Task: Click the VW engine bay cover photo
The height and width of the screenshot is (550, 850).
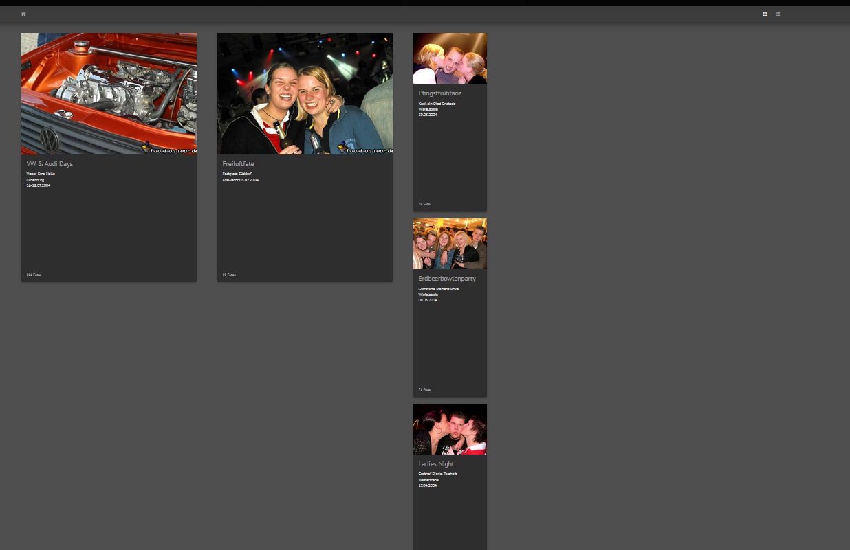Action: point(109,93)
